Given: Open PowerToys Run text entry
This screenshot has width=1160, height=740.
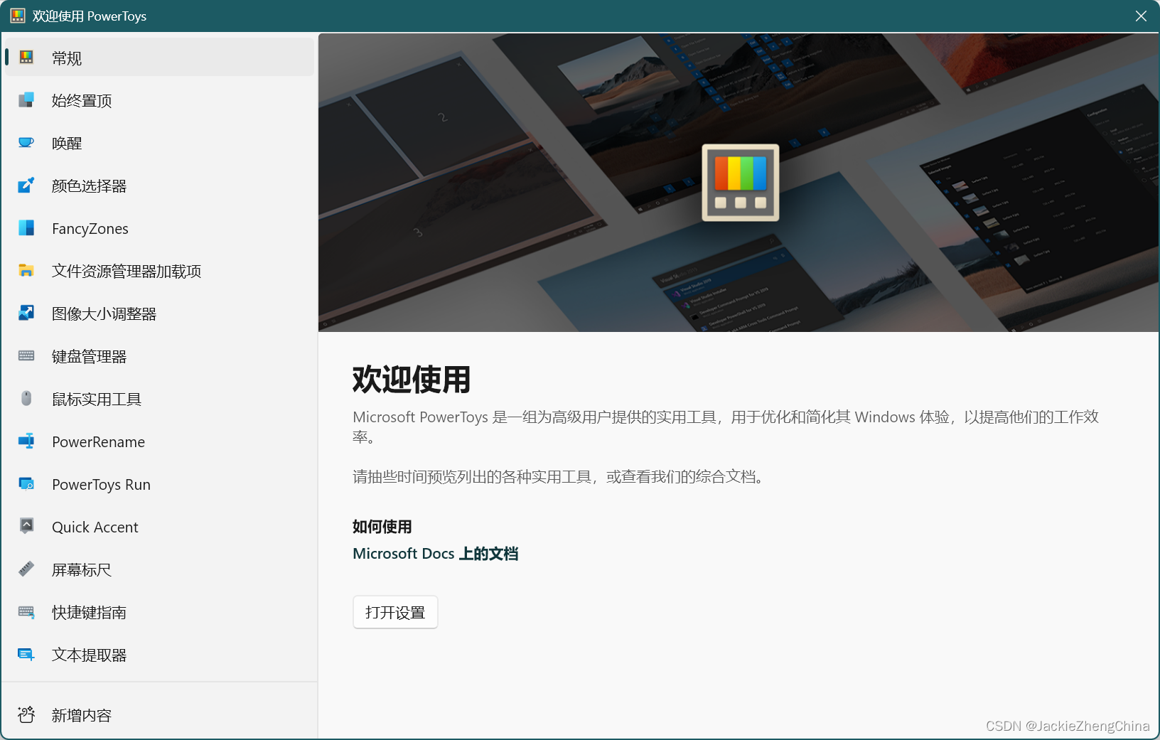Looking at the screenshot, I should point(102,485).
